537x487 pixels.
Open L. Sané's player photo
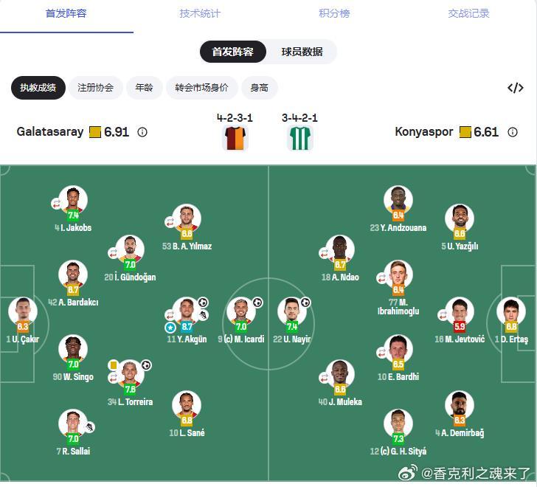coord(187,405)
